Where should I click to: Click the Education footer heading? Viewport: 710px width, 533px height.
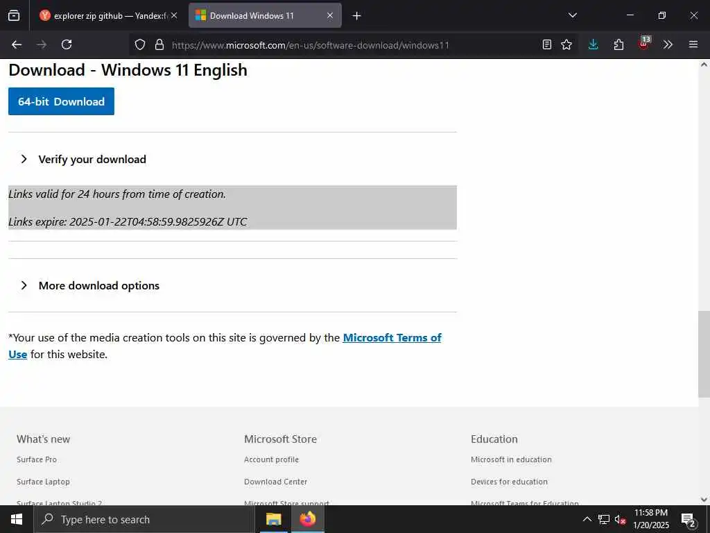coord(494,439)
